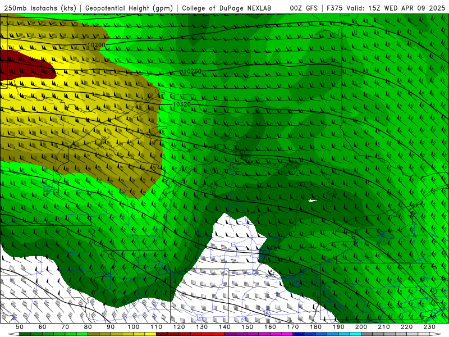Click the 200 value on the colorbar scale
This screenshot has width=449, height=337.
[361, 327]
